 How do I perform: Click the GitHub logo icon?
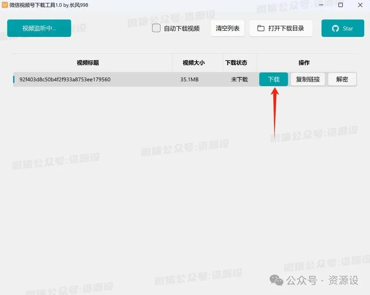tap(335, 28)
